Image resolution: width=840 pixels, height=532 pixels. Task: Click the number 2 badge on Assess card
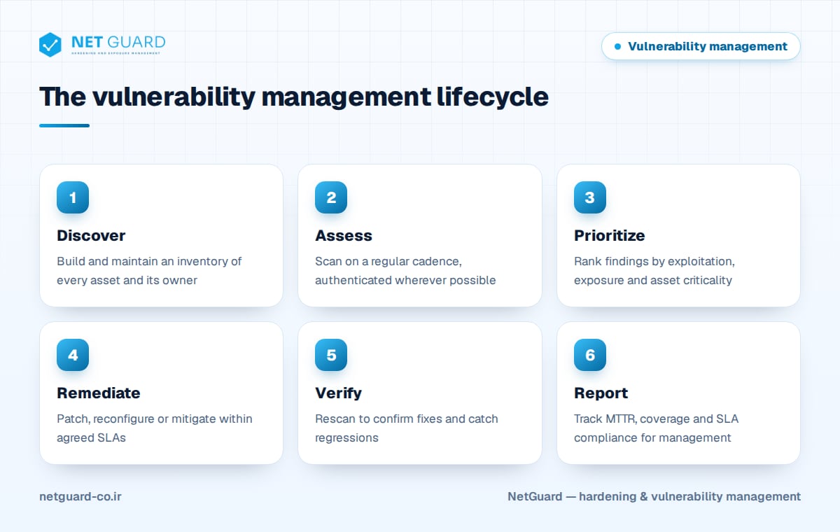(331, 197)
